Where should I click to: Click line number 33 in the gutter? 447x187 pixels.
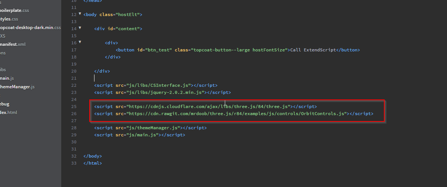click(74, 163)
